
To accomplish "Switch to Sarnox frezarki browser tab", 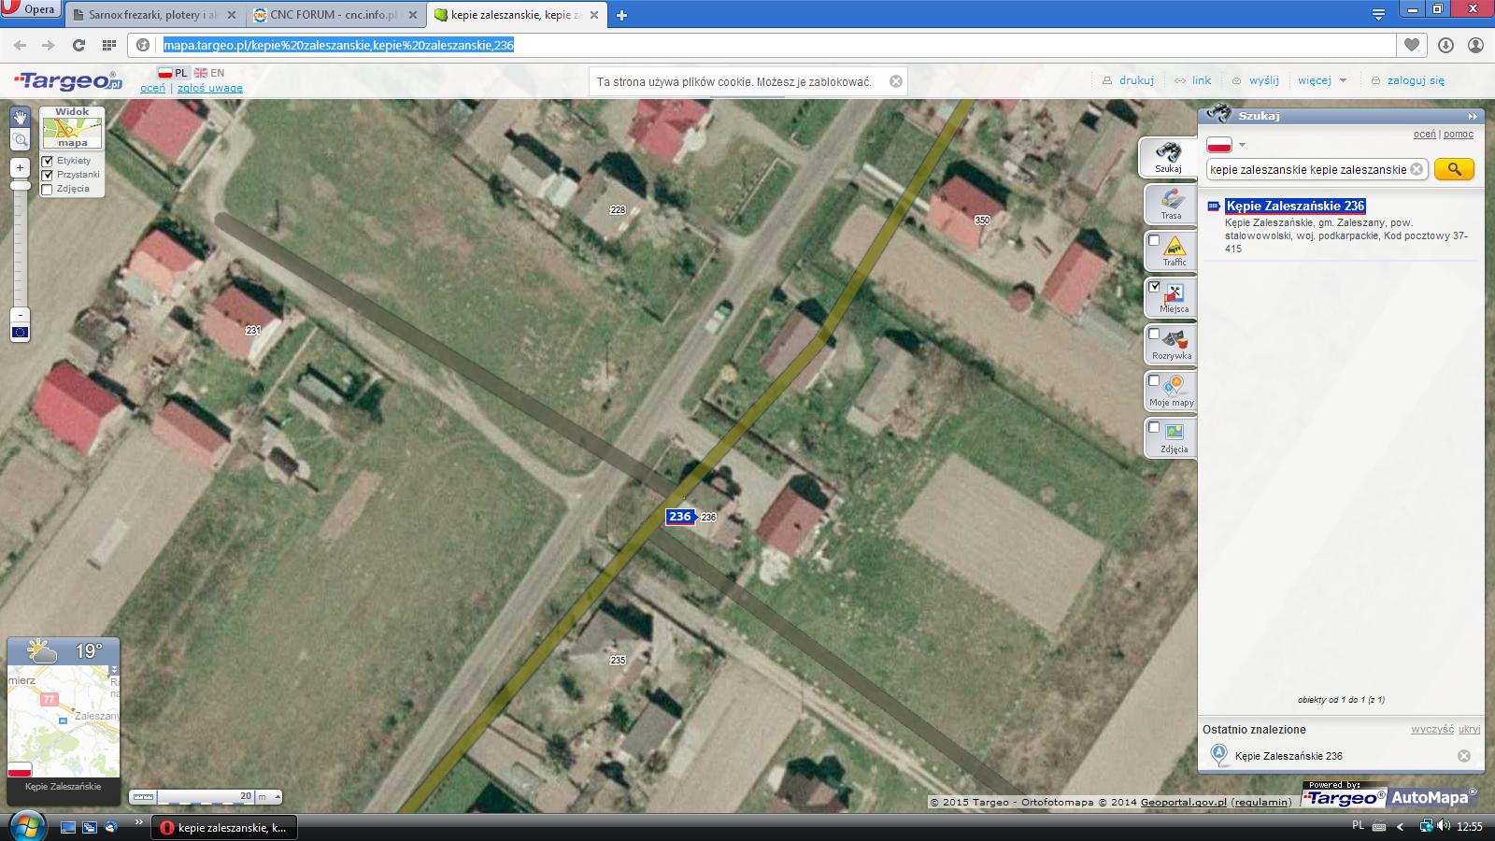I will click(154, 15).
